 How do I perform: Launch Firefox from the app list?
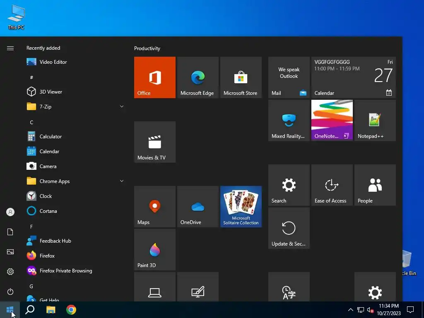[x=75, y=255]
